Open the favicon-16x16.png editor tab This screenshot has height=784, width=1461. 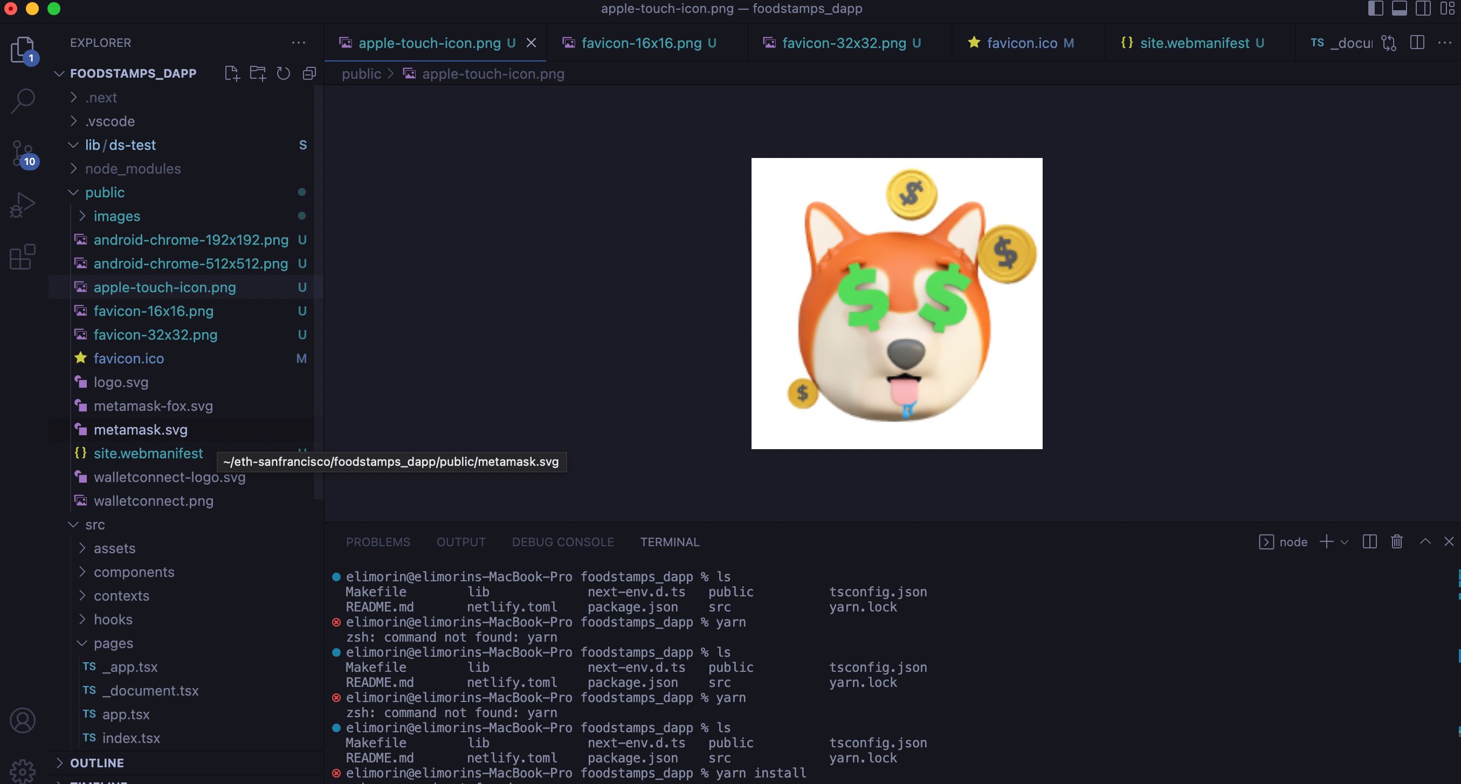click(646, 43)
